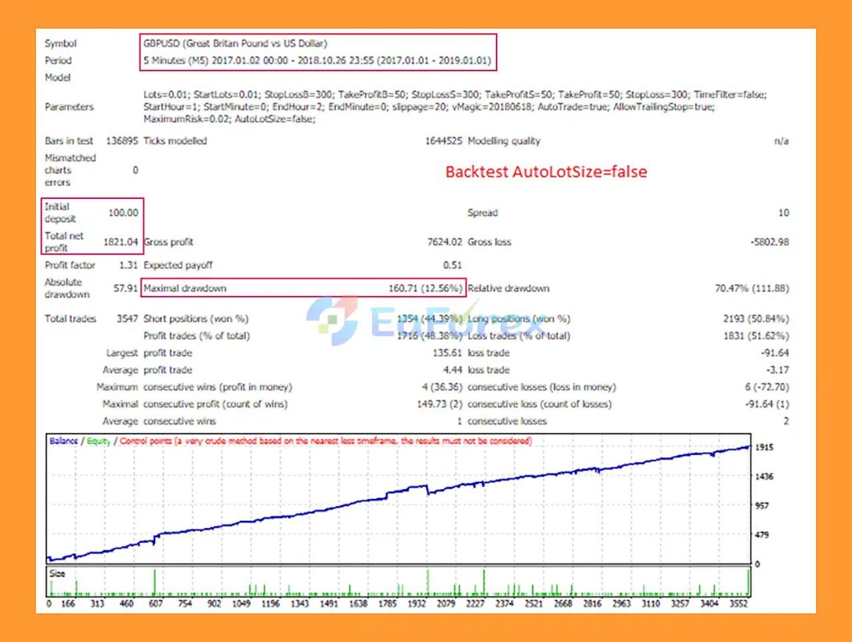Select the GBPUSD symbol description text
Image resolution: width=852 pixels, height=642 pixels.
click(235, 43)
